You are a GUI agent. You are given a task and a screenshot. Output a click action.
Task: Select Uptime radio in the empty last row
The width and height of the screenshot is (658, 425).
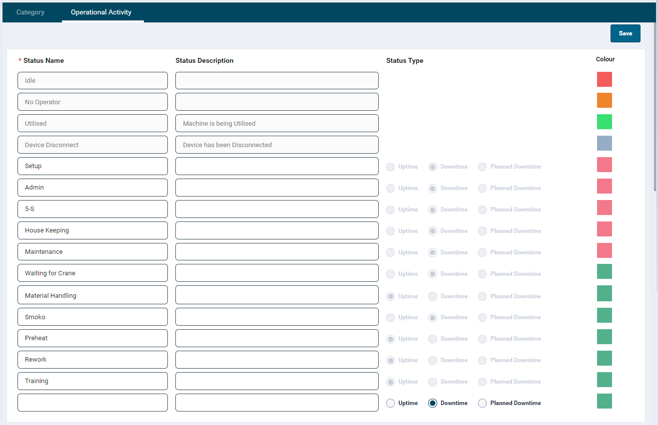click(391, 403)
